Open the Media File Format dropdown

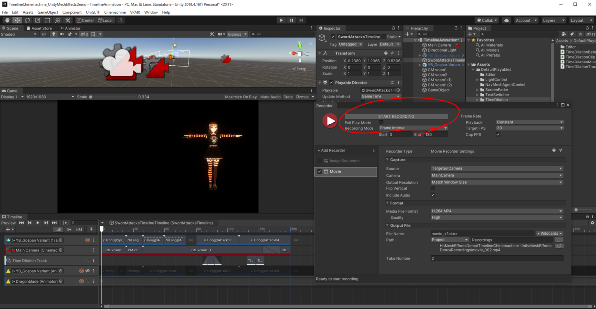click(497, 211)
